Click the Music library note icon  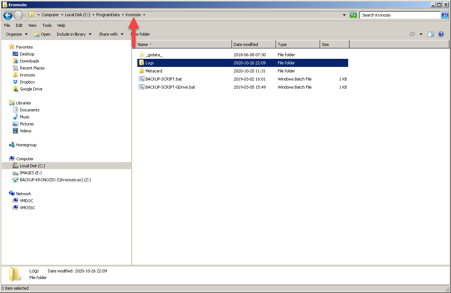pyautogui.click(x=15, y=117)
